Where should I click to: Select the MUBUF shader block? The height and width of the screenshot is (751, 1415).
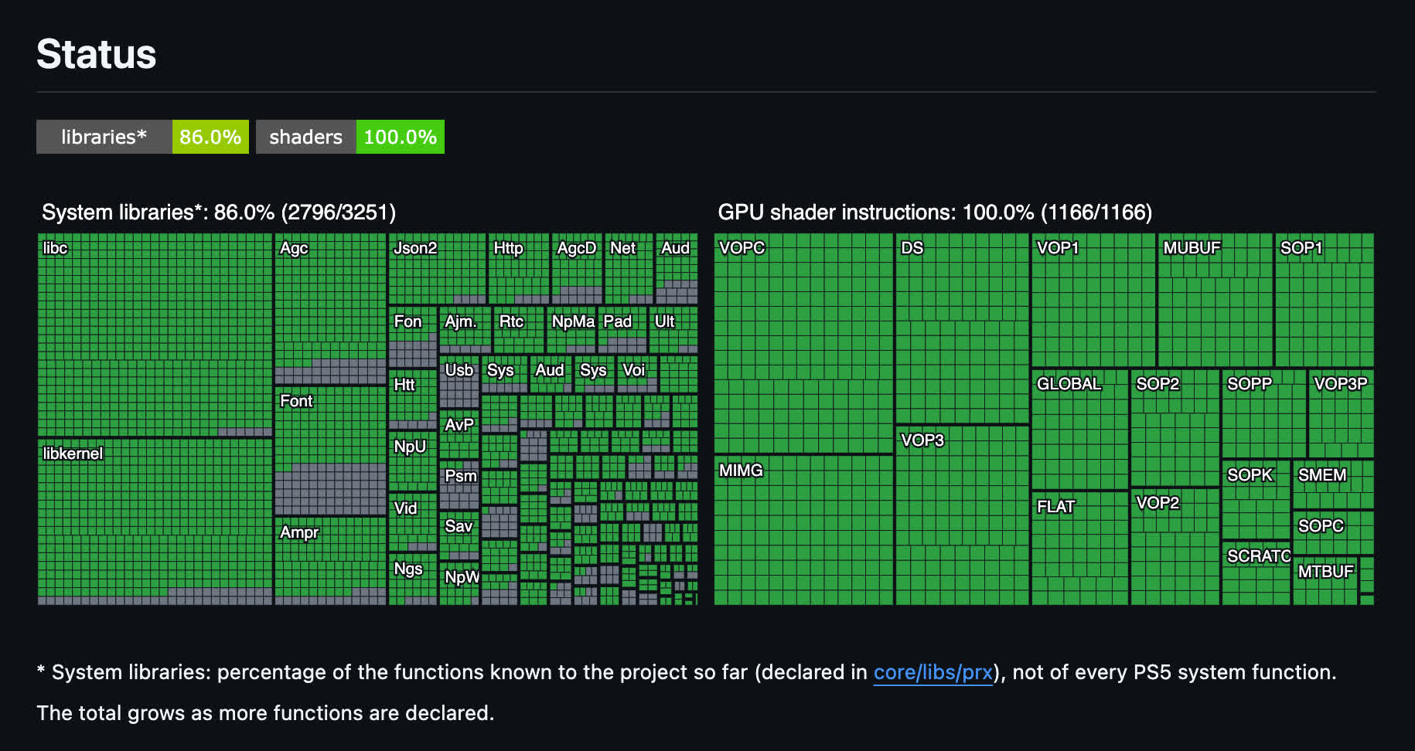[x=1215, y=301]
